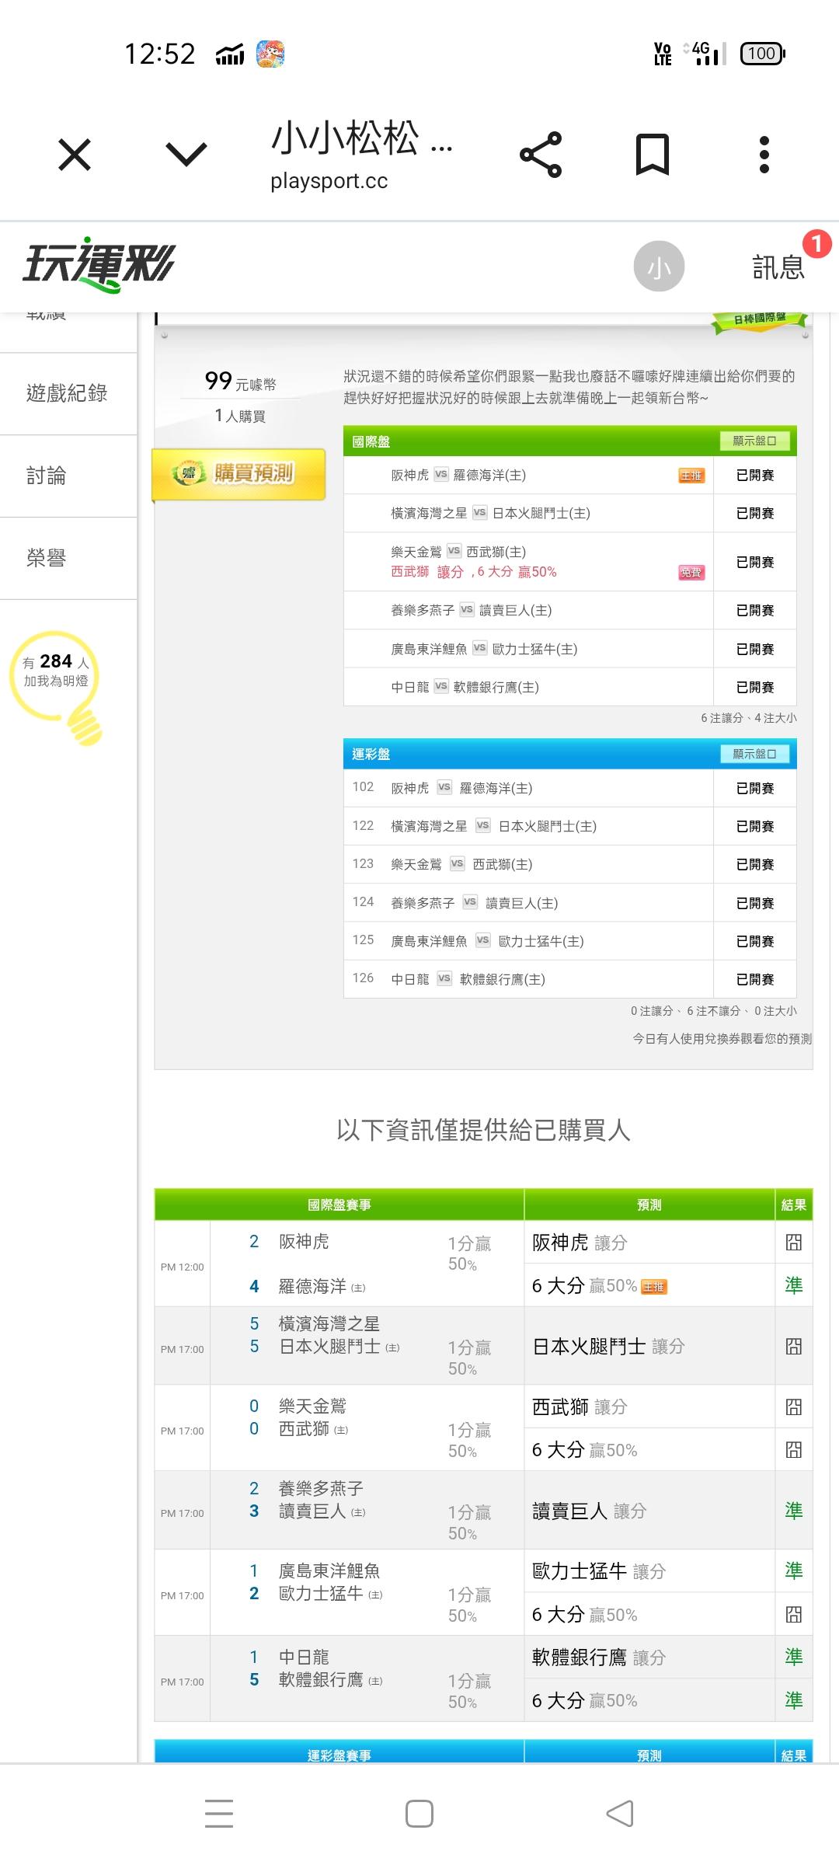Tap the Android home button
The width and height of the screenshot is (839, 1865).
419,1814
